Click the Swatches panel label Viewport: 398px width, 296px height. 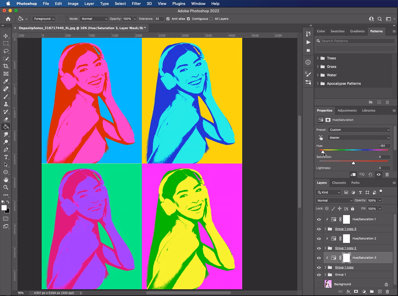click(x=338, y=31)
